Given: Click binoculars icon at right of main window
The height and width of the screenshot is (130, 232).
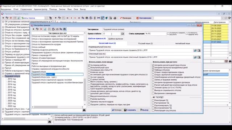Looking at the screenshot, I should click(x=230, y=61).
